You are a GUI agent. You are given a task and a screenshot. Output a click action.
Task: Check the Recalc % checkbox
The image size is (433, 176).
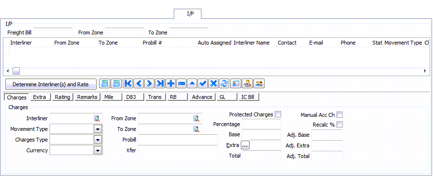(x=340, y=125)
